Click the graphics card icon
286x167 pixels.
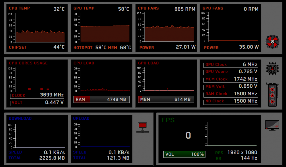coord(272,95)
